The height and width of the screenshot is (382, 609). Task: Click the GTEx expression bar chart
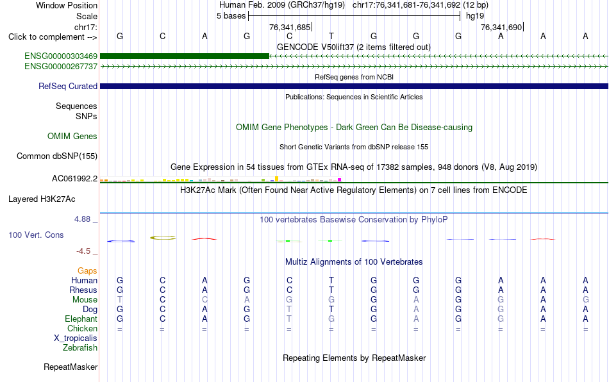click(221, 179)
